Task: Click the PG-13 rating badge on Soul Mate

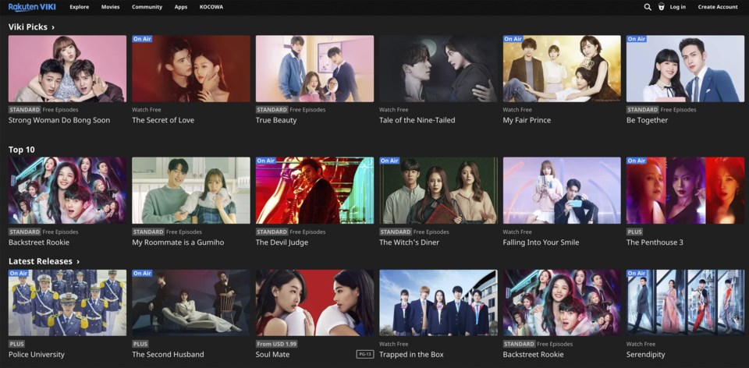Action: [365, 354]
